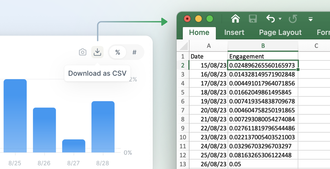Select cell with value 0.024896265560165973
The image size is (330, 169).
pos(263,66)
